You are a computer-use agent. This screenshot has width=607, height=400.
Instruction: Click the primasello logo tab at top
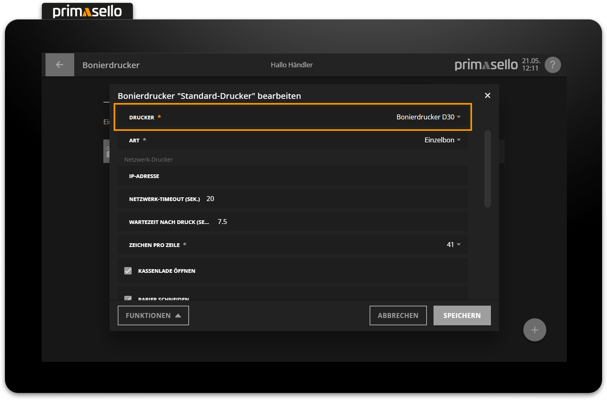click(x=87, y=11)
